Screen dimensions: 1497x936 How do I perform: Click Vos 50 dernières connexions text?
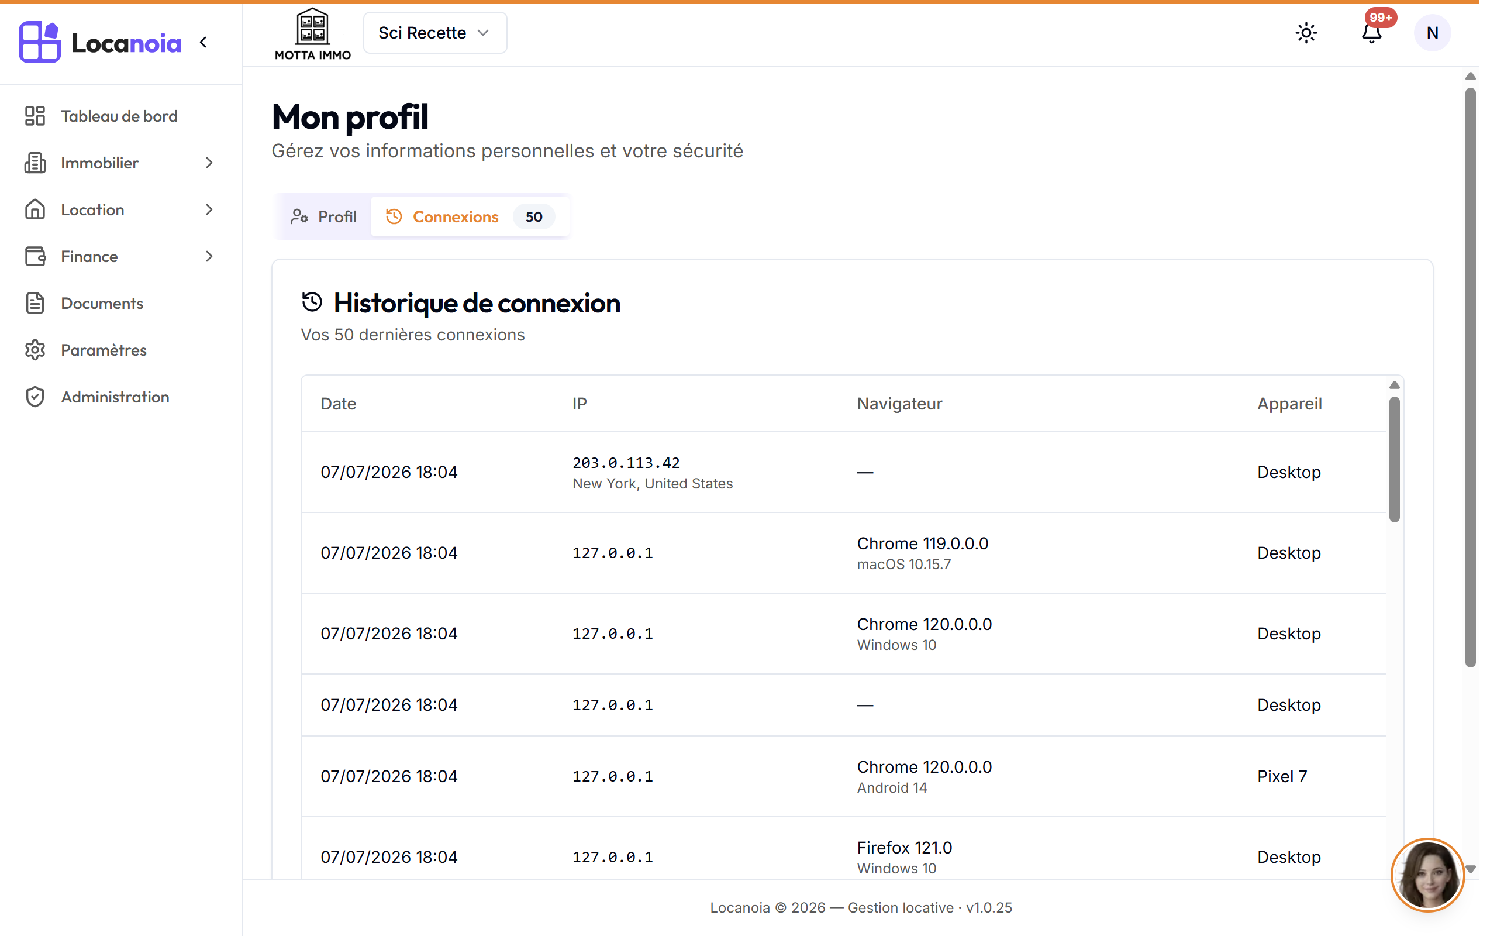click(x=413, y=335)
